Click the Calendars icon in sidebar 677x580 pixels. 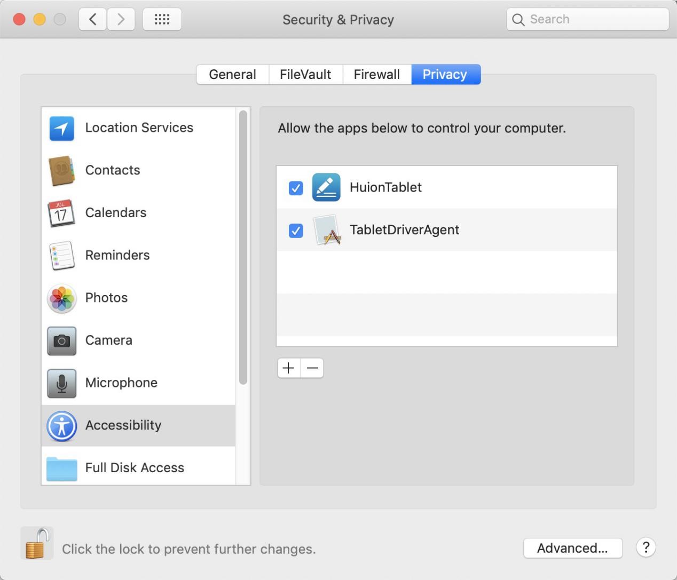point(61,213)
